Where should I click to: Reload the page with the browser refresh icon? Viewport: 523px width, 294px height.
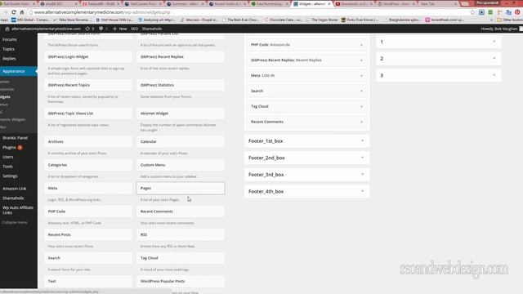tap(14, 12)
